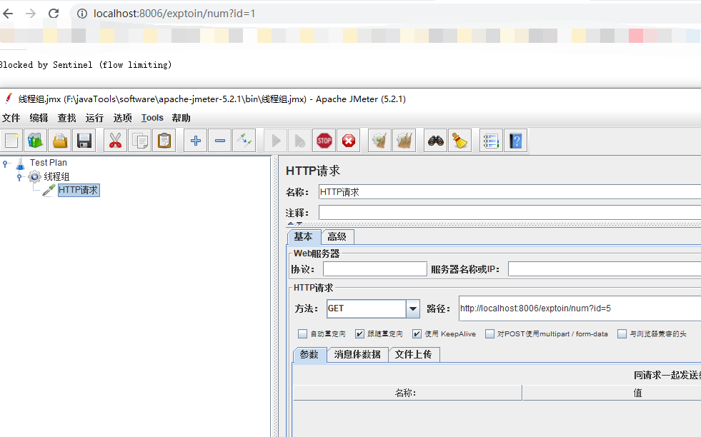Image resolution: width=701 pixels, height=437 pixels.
Task: Toggle 跟随重定向 checkbox
Action: click(359, 333)
